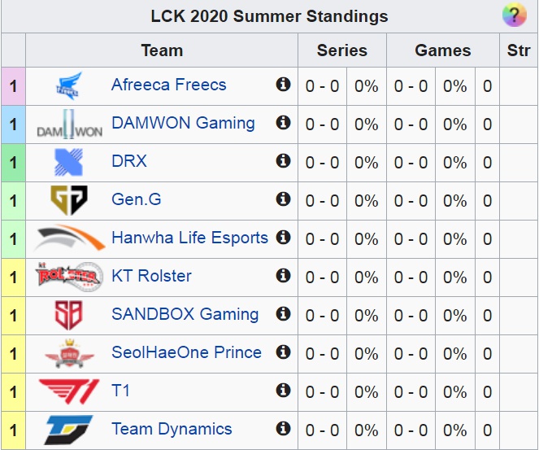
Task: Click the Gen.G gold and black logo
Action: [x=69, y=200]
